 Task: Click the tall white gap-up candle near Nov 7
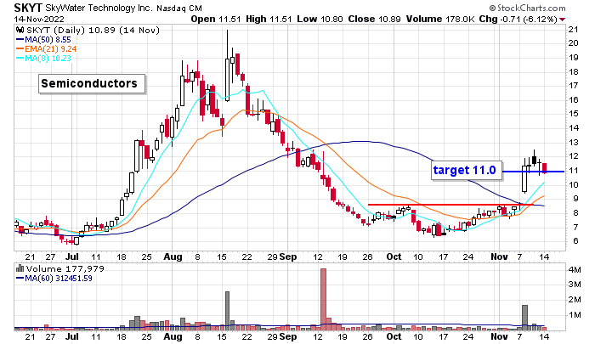tap(524, 178)
